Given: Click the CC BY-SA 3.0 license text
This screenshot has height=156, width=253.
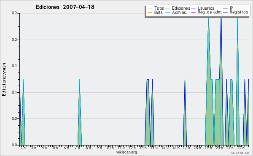Looking at the screenshot, I should tap(240, 153).
